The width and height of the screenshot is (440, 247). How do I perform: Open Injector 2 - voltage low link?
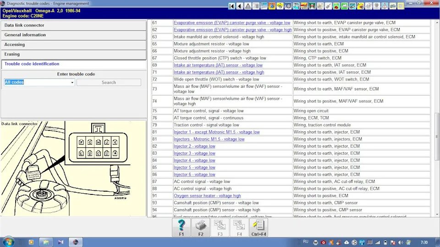tap(194, 146)
